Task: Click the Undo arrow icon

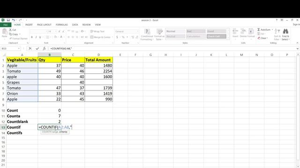Action: (x=13, y=20)
